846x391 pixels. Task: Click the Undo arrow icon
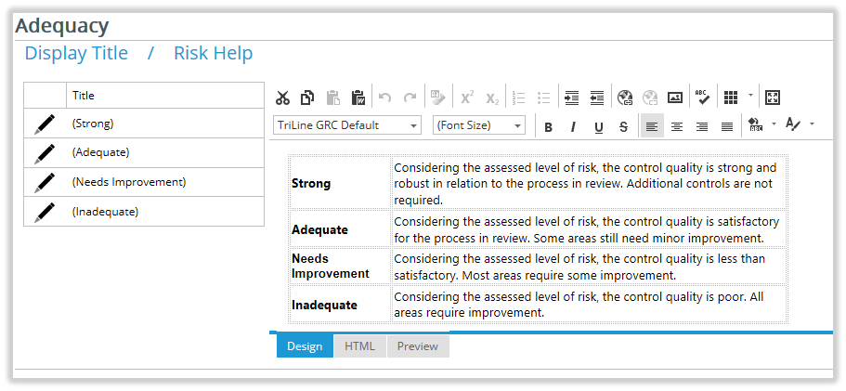[x=384, y=98]
